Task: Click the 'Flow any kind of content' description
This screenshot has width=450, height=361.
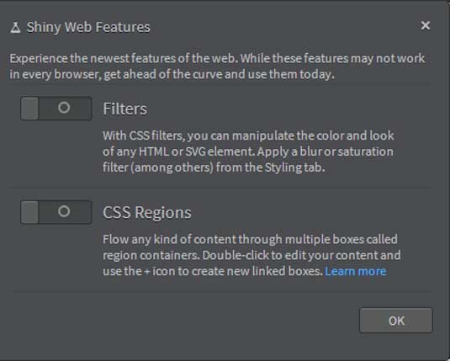Action: (x=251, y=255)
